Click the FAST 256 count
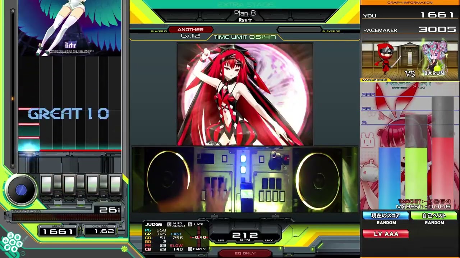The width and height of the screenshot is (460, 258). tap(177, 236)
